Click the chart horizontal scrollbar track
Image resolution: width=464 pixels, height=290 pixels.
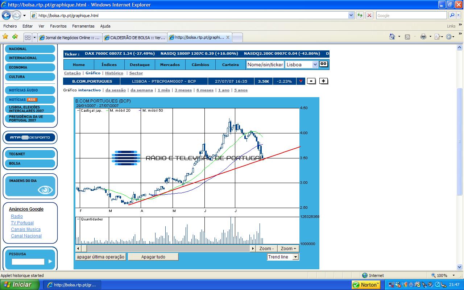tap(169, 249)
